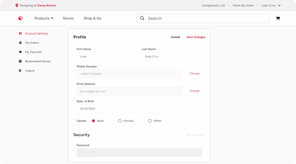296x164 pixels.
Task: Click the Edit Password link
Action: coord(196,135)
